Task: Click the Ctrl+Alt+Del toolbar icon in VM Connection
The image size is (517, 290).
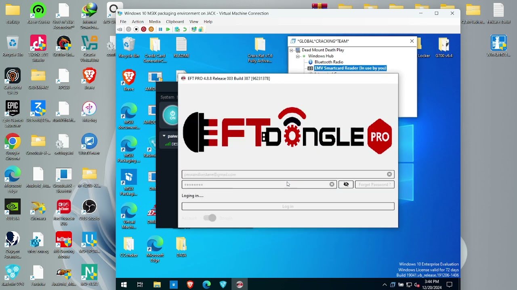Action: tap(120, 29)
